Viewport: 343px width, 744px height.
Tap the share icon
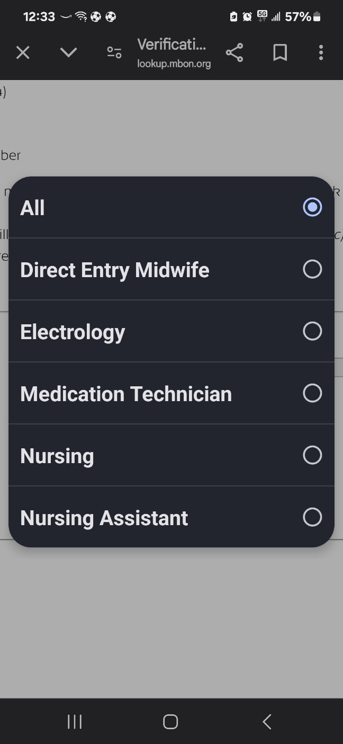click(x=234, y=52)
